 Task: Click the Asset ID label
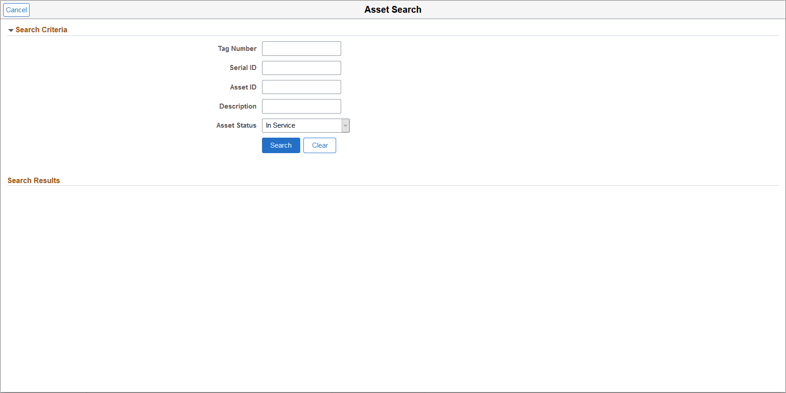(x=243, y=87)
